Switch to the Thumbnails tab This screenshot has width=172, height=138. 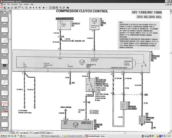(x=4, y=11)
